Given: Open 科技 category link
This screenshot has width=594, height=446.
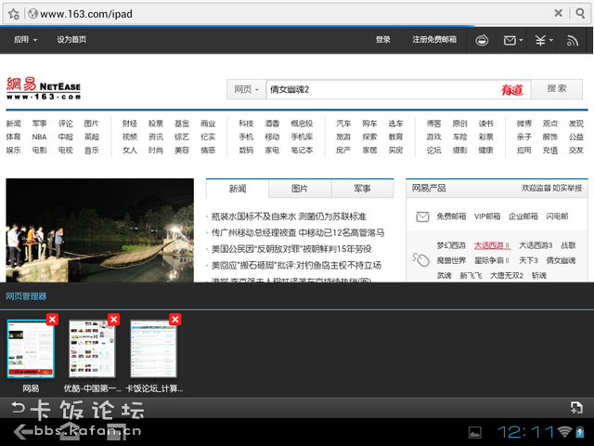Looking at the screenshot, I should coord(246,124).
